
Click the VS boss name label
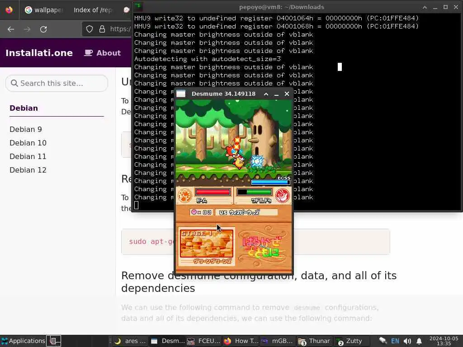246,212
